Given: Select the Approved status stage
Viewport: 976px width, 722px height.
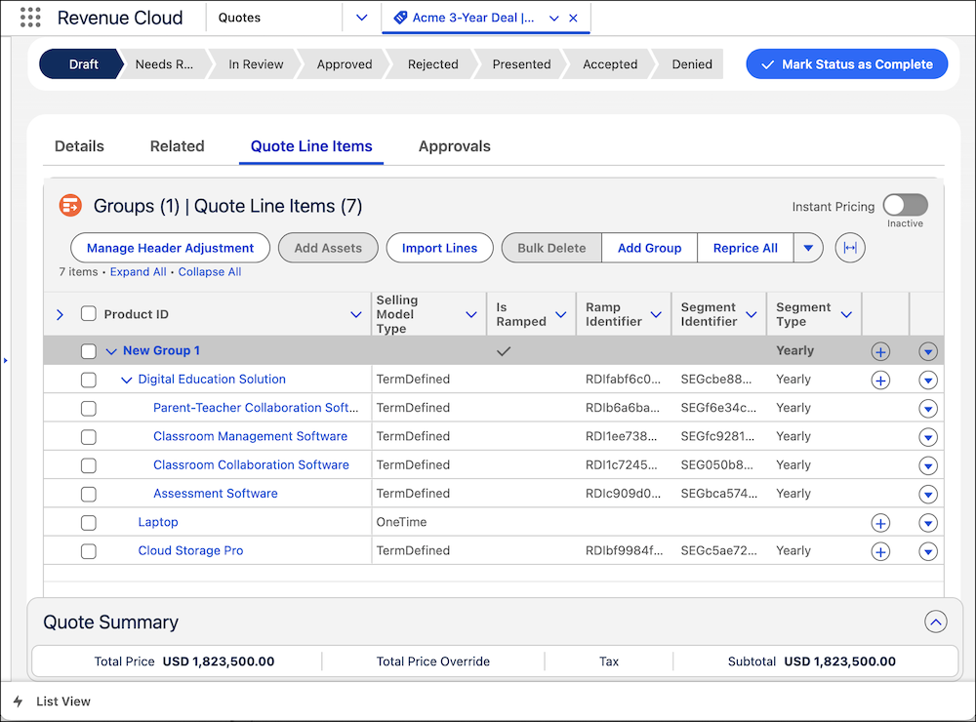Looking at the screenshot, I should 345,64.
